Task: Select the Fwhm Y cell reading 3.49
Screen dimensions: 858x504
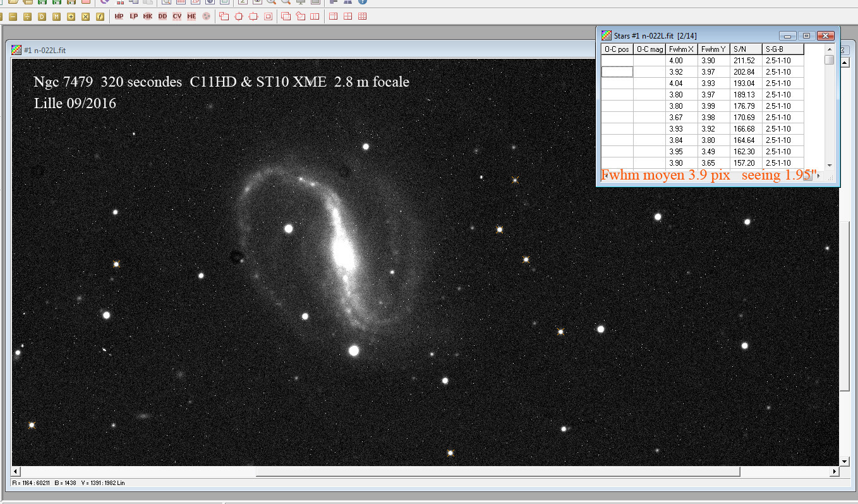Action: tap(714, 152)
